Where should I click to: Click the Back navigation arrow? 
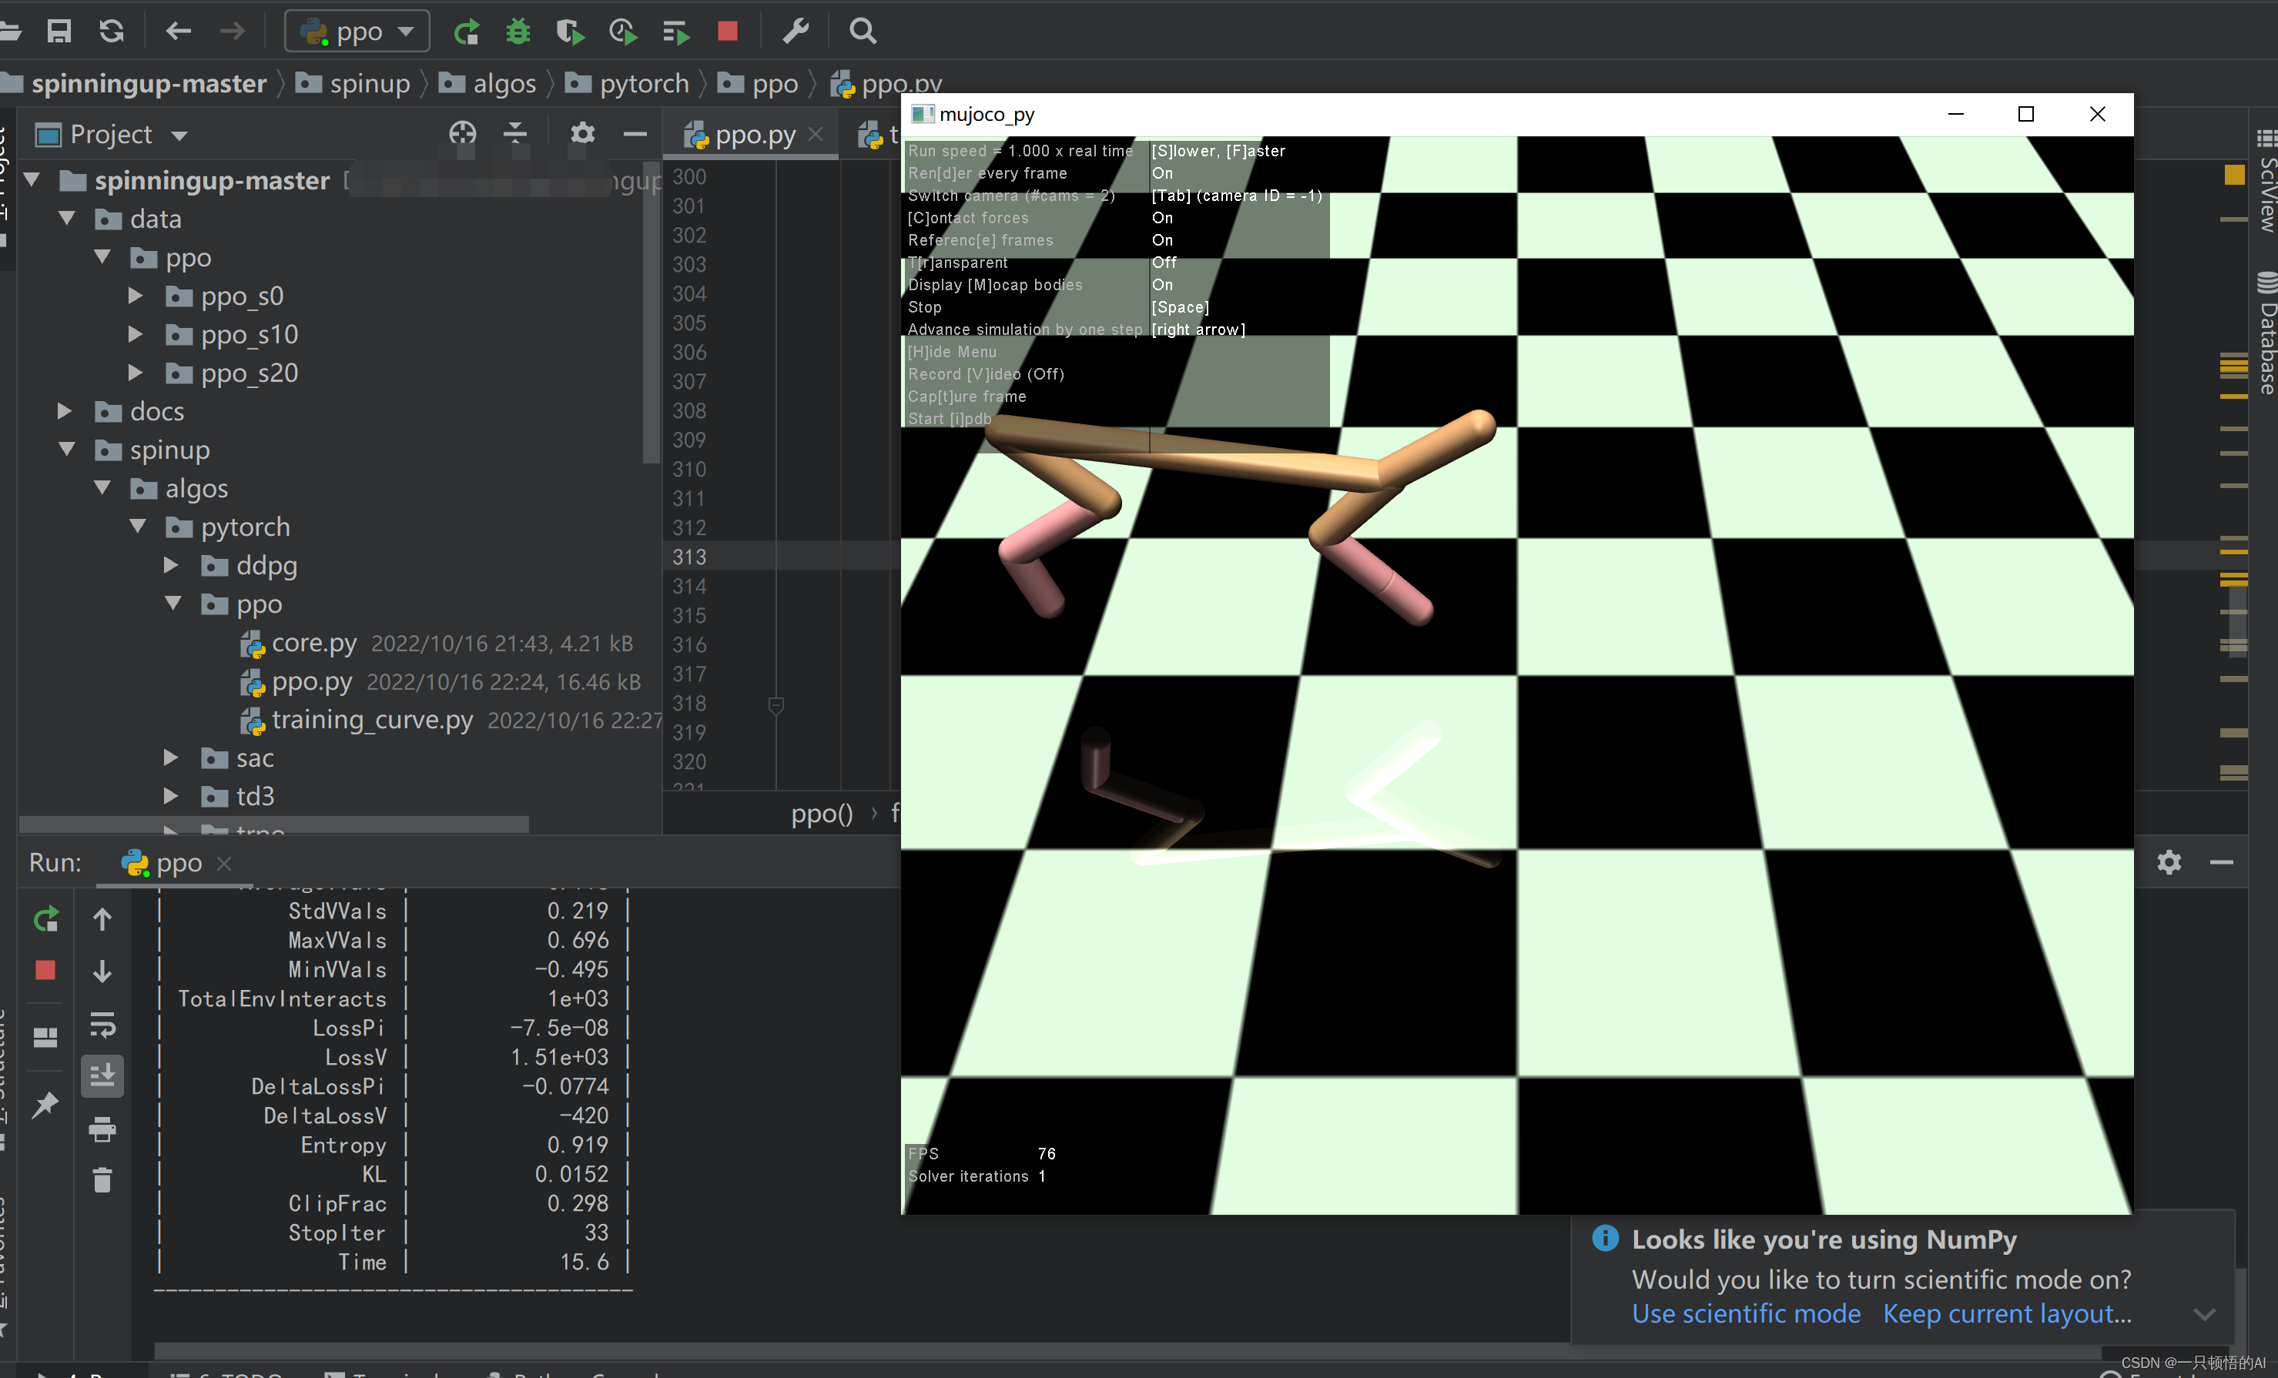click(177, 32)
